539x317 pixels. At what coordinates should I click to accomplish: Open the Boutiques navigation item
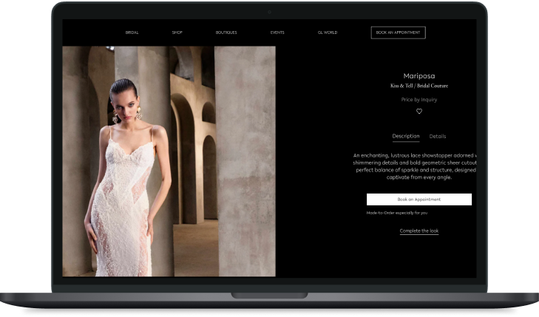pyautogui.click(x=226, y=33)
